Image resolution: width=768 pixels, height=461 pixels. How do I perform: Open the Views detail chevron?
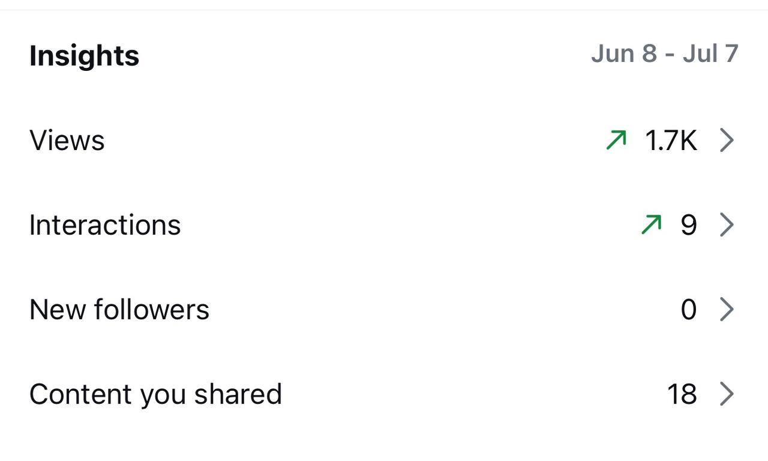tap(727, 140)
